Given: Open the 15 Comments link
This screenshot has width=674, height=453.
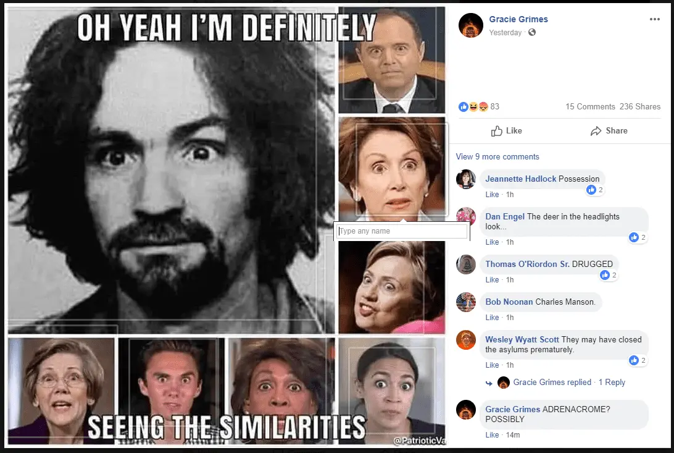Looking at the screenshot, I should coord(590,106).
